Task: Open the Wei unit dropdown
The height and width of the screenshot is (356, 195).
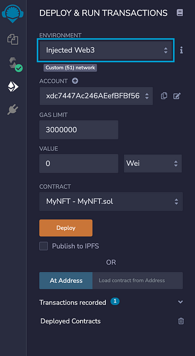Action: pos(153,163)
